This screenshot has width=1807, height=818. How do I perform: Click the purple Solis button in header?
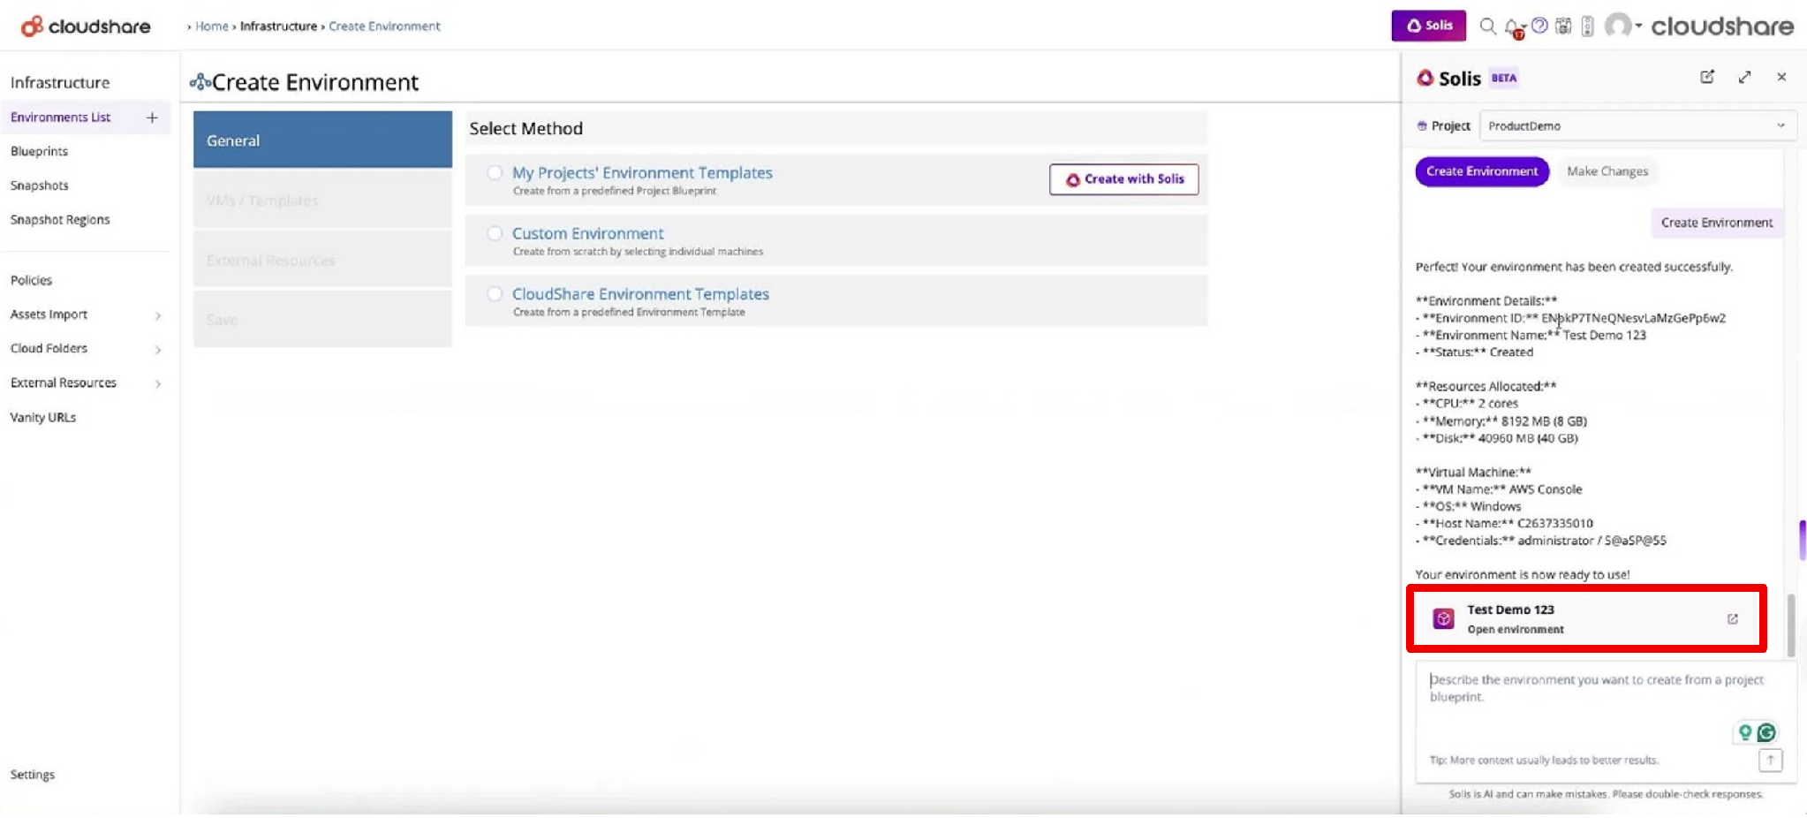[x=1428, y=26]
